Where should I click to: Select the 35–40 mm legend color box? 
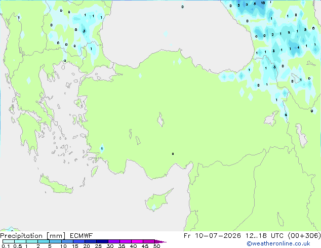pos(126,241)
